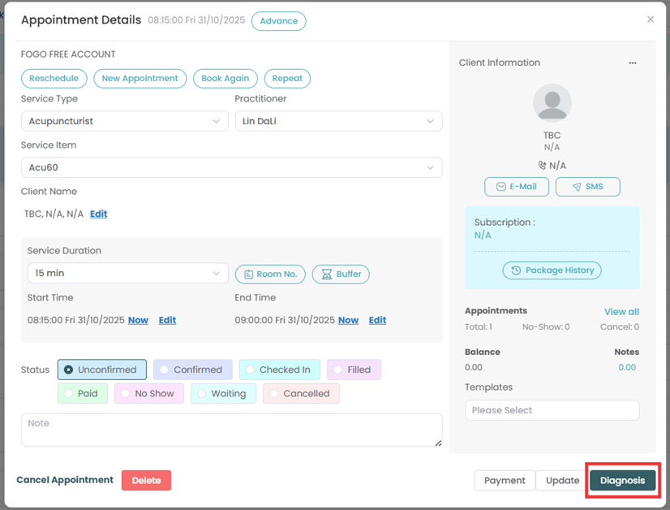Choose the Cancelled status option
Viewport: 670px width, 510px height.
coord(301,394)
